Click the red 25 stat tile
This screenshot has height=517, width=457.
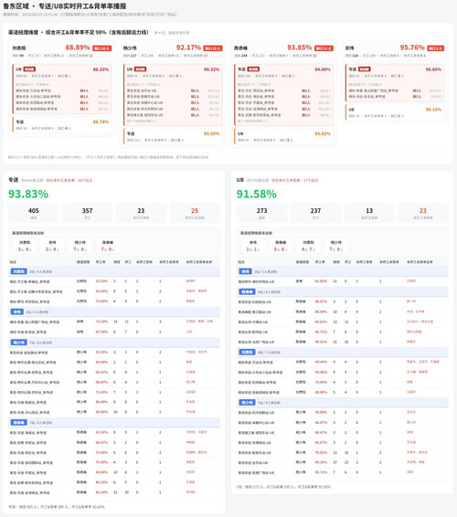[195, 213]
